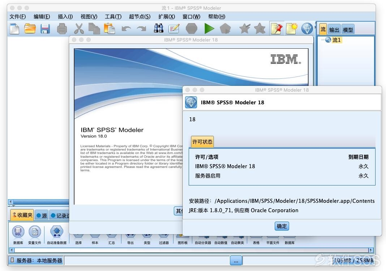Select the 过滤器 node label in palette
386x271 pixels.
pos(164,243)
